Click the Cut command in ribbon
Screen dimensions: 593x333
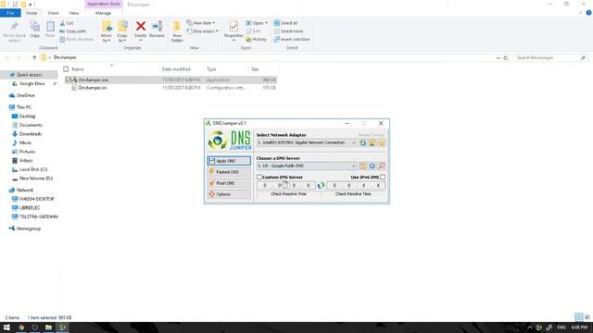click(x=67, y=23)
